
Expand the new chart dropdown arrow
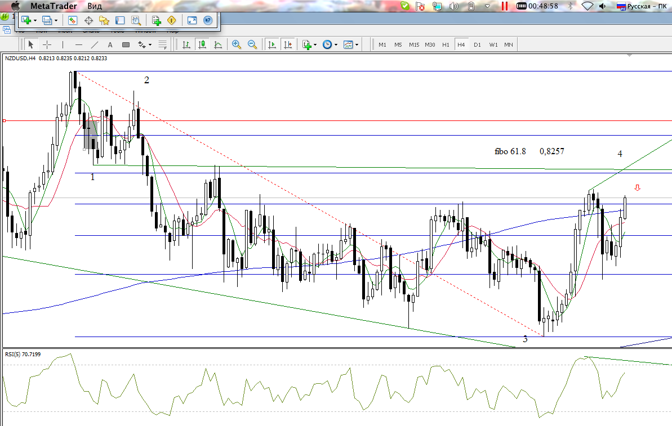tap(35, 21)
